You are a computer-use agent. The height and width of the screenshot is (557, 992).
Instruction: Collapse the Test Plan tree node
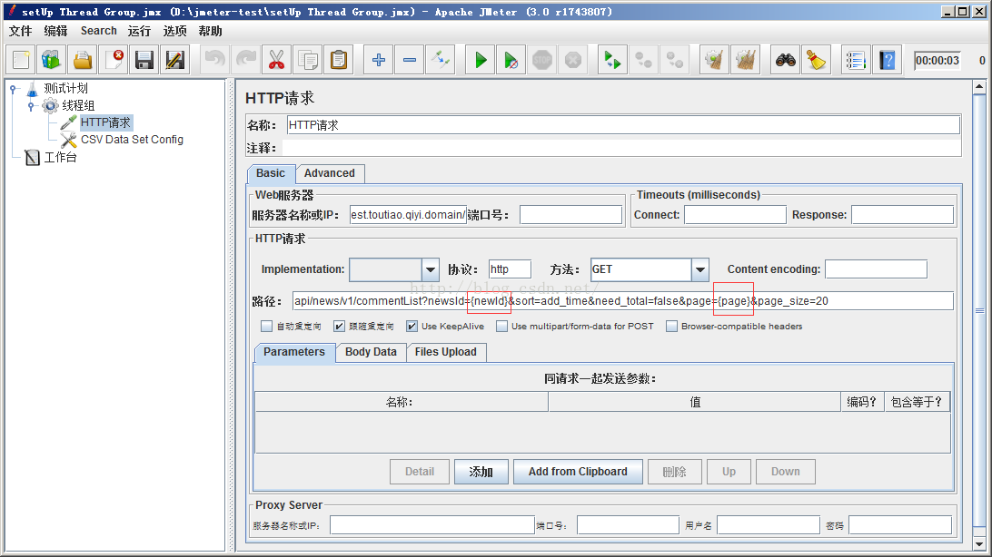point(13,89)
